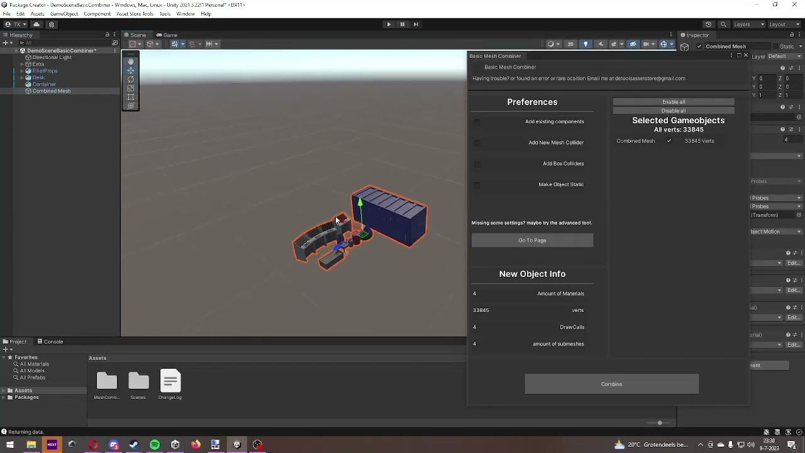Open Steam from the taskbar
This screenshot has width=805, height=453.
134,445
